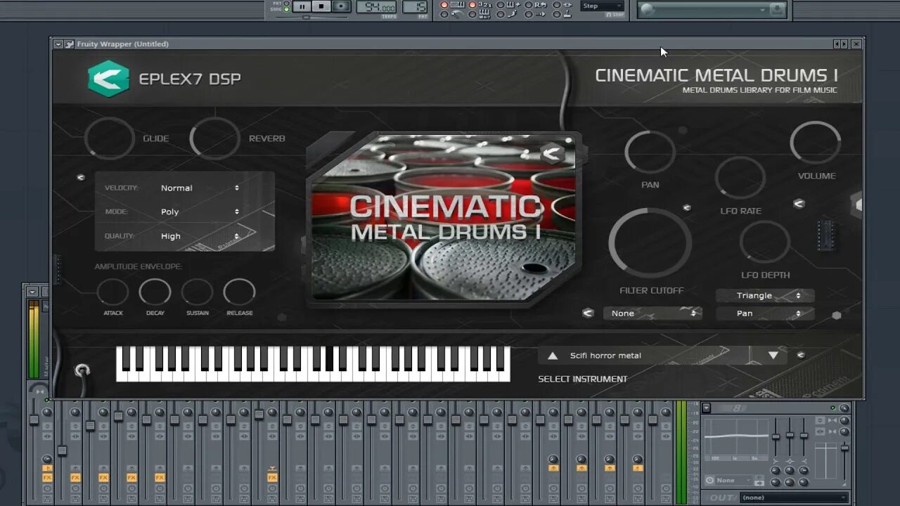
Task: Switch to PAT mode indicator
Action: pos(287,4)
